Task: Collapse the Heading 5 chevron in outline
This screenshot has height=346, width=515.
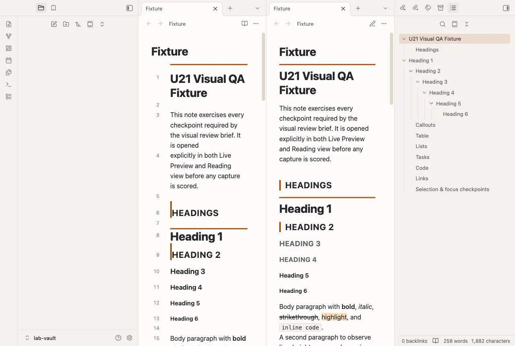Action: tap(431, 103)
